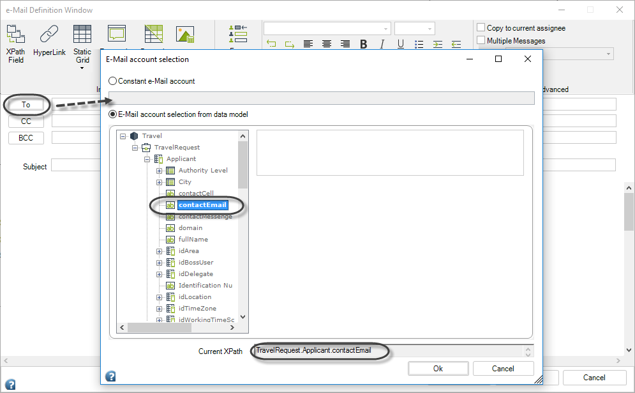Click the CC recipient button
Viewport: 635px width, 393px height.
tap(26, 121)
